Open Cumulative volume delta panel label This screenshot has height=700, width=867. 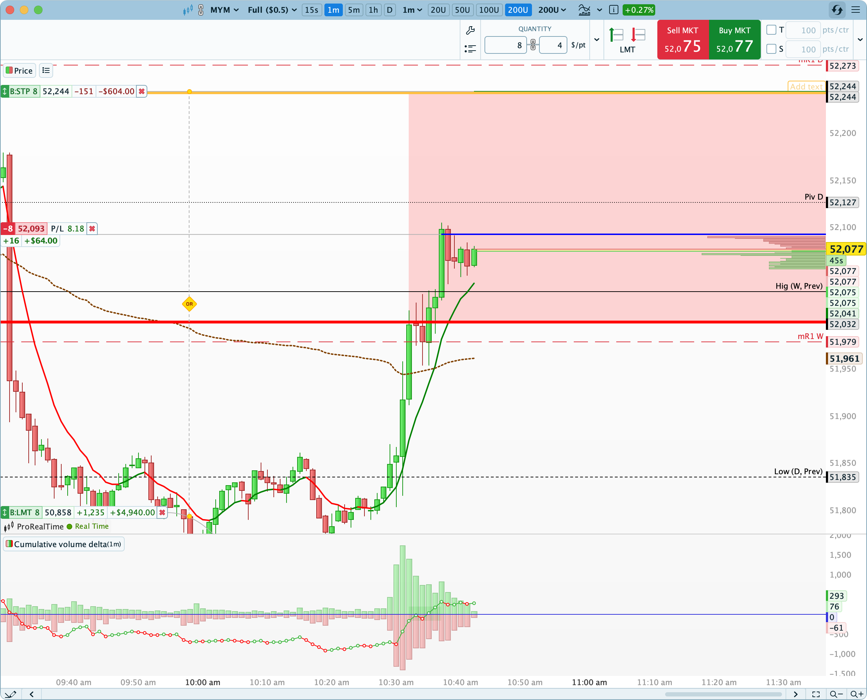(x=64, y=544)
